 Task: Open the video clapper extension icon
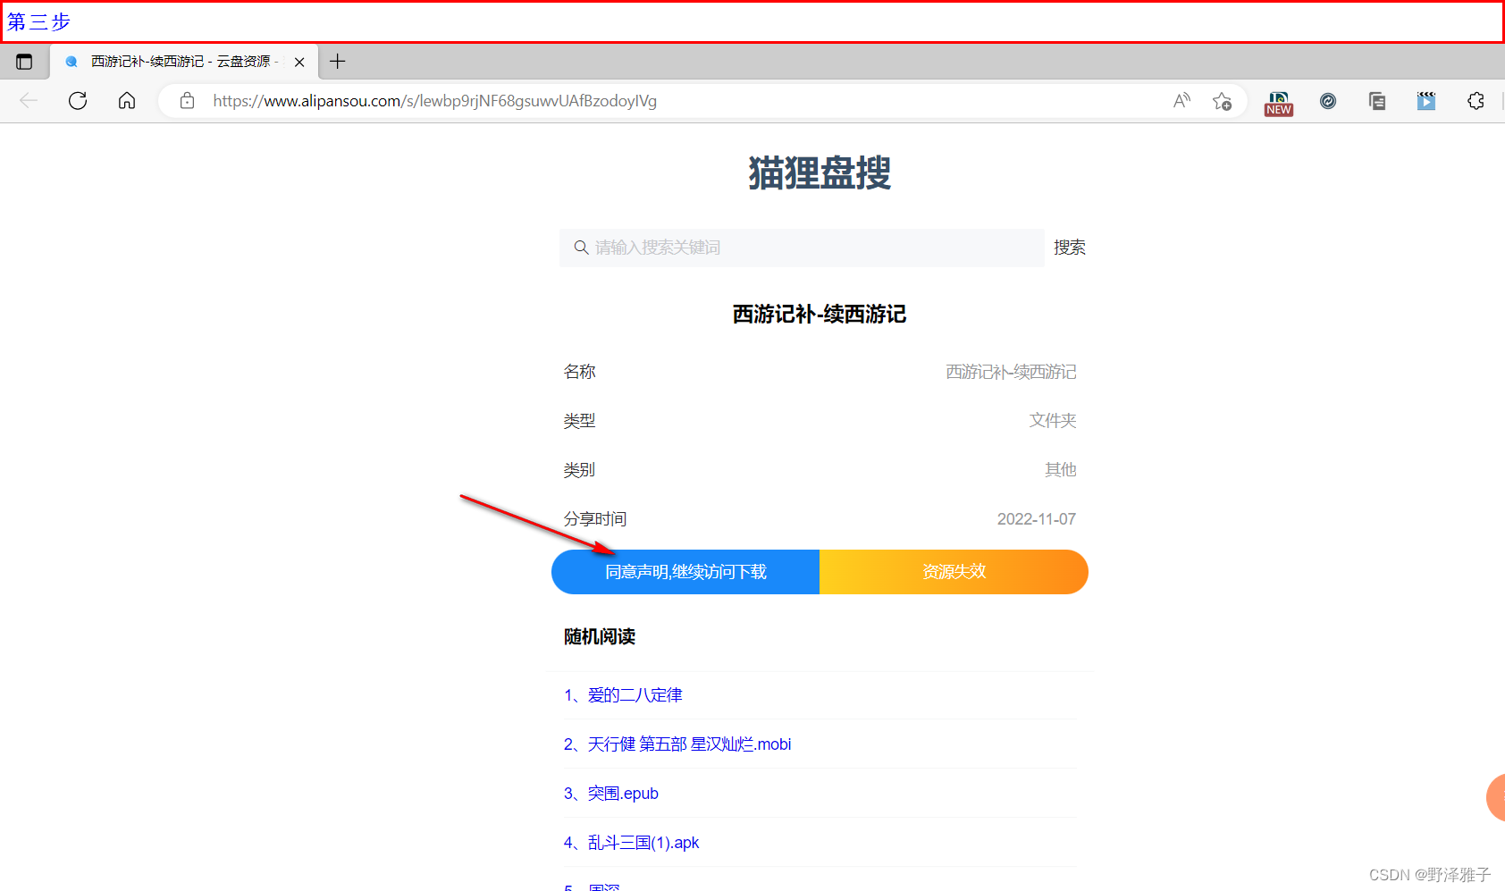point(1426,101)
